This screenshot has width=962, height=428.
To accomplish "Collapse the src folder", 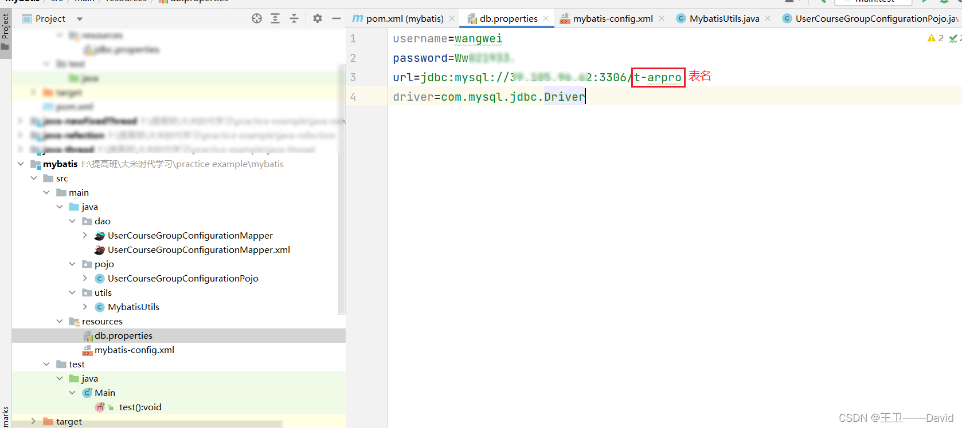I will tap(34, 178).
